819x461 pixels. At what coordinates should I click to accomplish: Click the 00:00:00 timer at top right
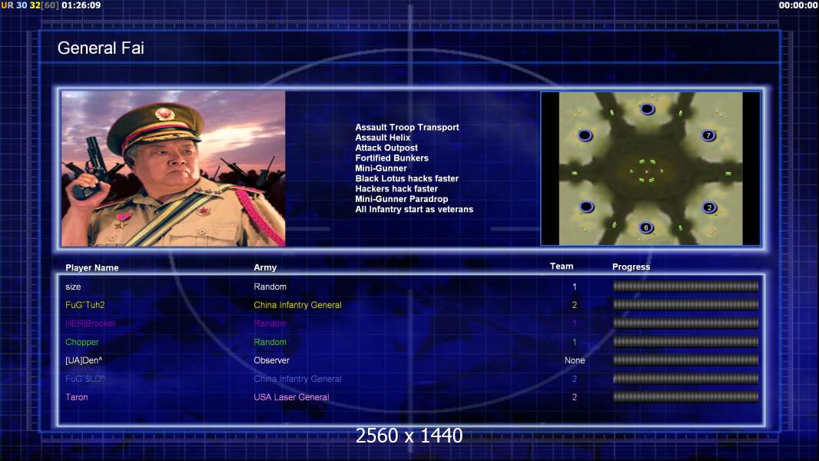click(x=798, y=5)
